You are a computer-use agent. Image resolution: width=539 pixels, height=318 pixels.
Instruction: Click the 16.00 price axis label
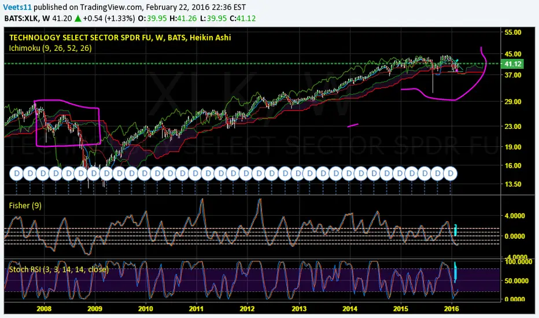tap(512, 165)
